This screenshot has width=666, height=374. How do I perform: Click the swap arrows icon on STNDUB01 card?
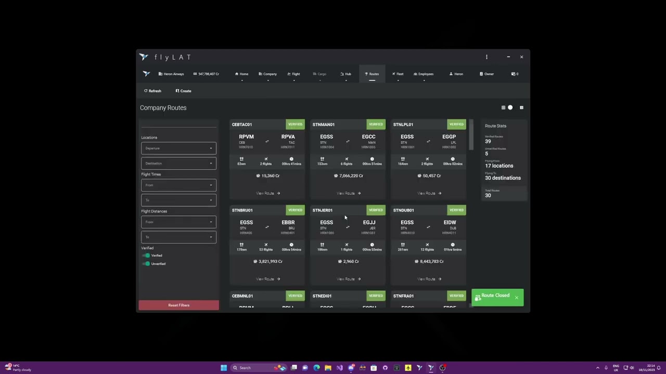coord(428,227)
